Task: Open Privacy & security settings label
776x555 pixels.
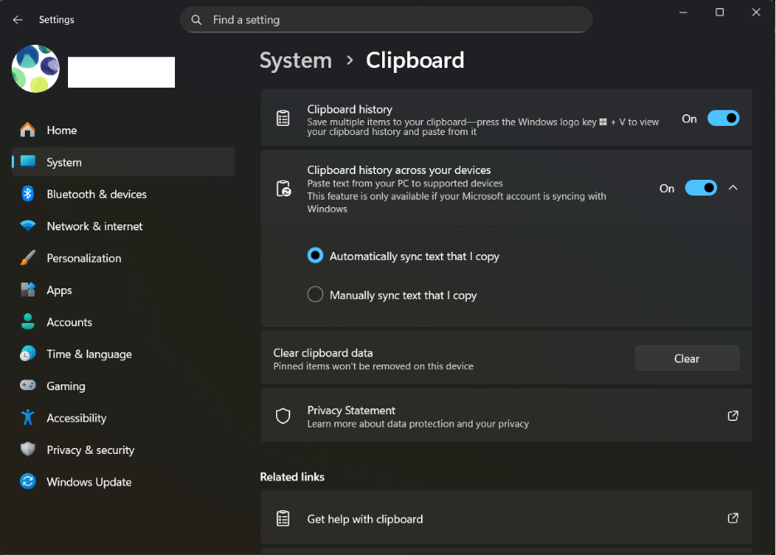Action: point(90,450)
